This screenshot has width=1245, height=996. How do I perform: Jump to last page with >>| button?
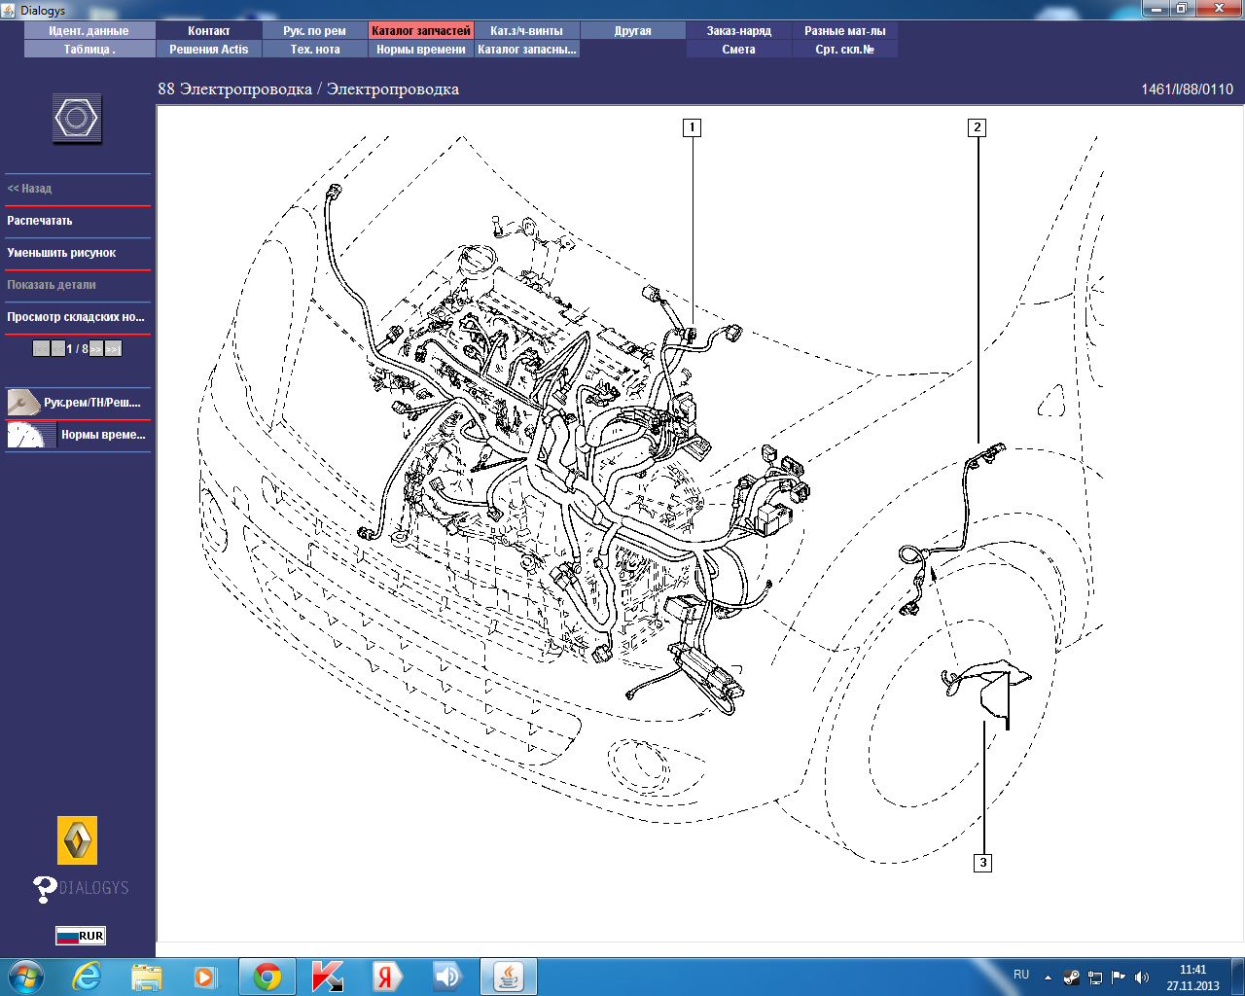(113, 348)
